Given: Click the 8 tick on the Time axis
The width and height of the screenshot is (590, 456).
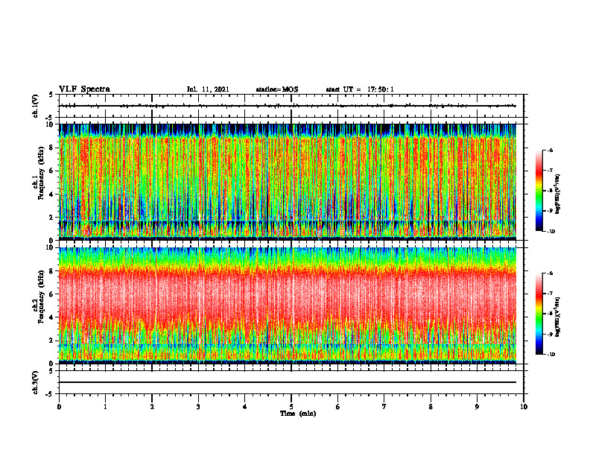Looking at the screenshot, I should (431, 407).
